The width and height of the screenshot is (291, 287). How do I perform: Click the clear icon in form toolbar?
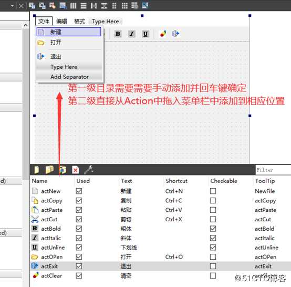click(163, 34)
